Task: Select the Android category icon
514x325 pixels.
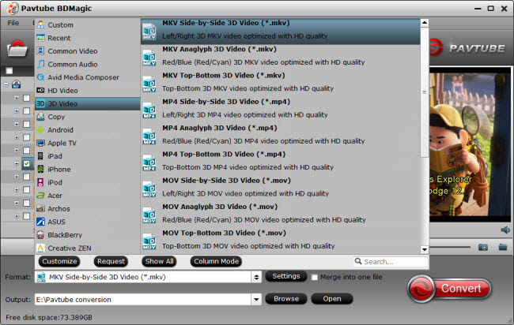Action: (40, 130)
